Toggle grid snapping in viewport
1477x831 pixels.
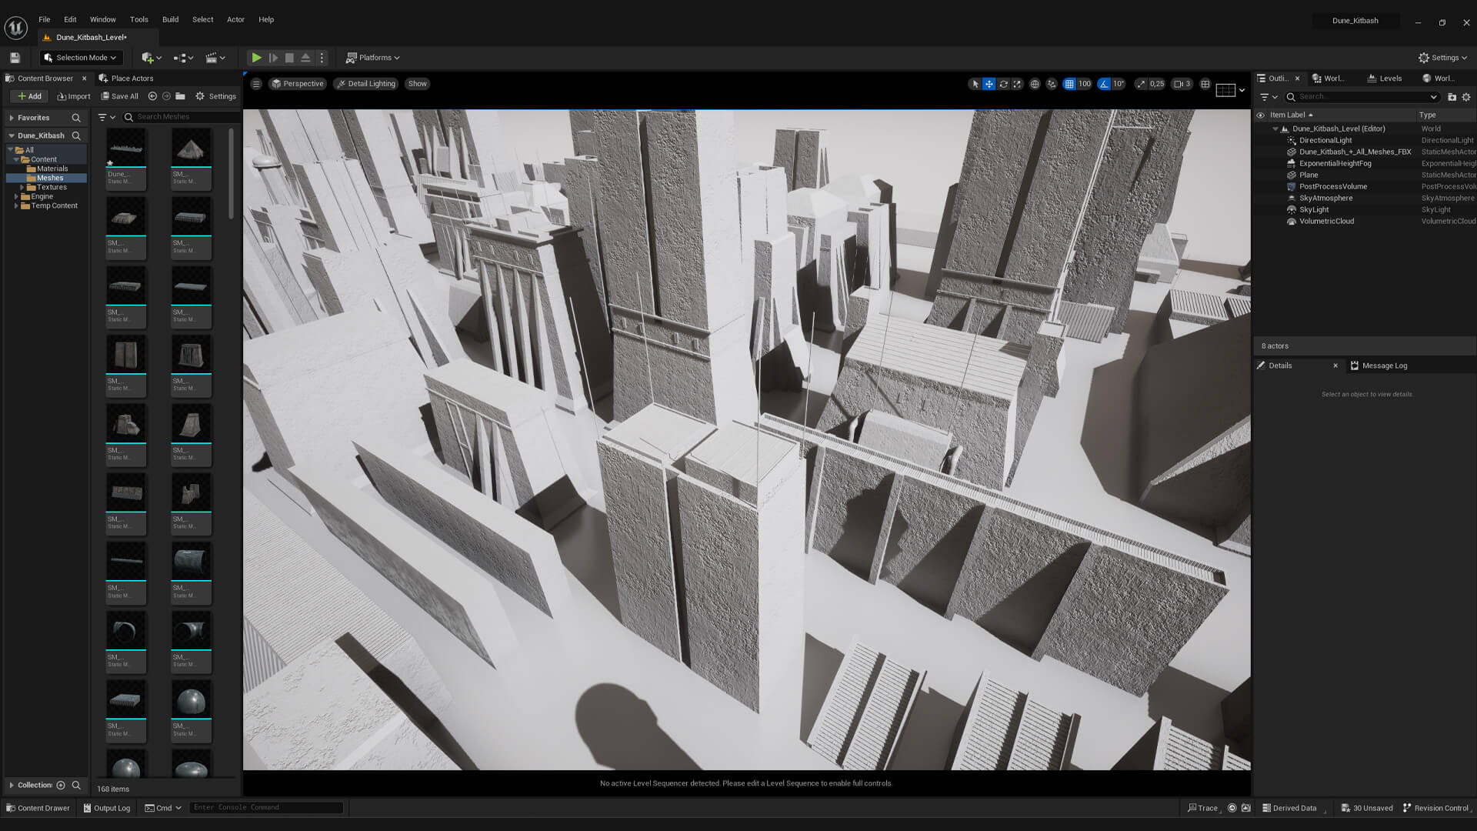pos(1069,84)
